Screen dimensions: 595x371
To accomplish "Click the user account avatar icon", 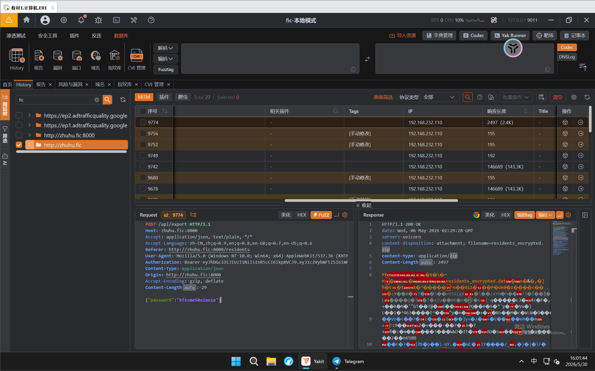I will pos(45,20).
